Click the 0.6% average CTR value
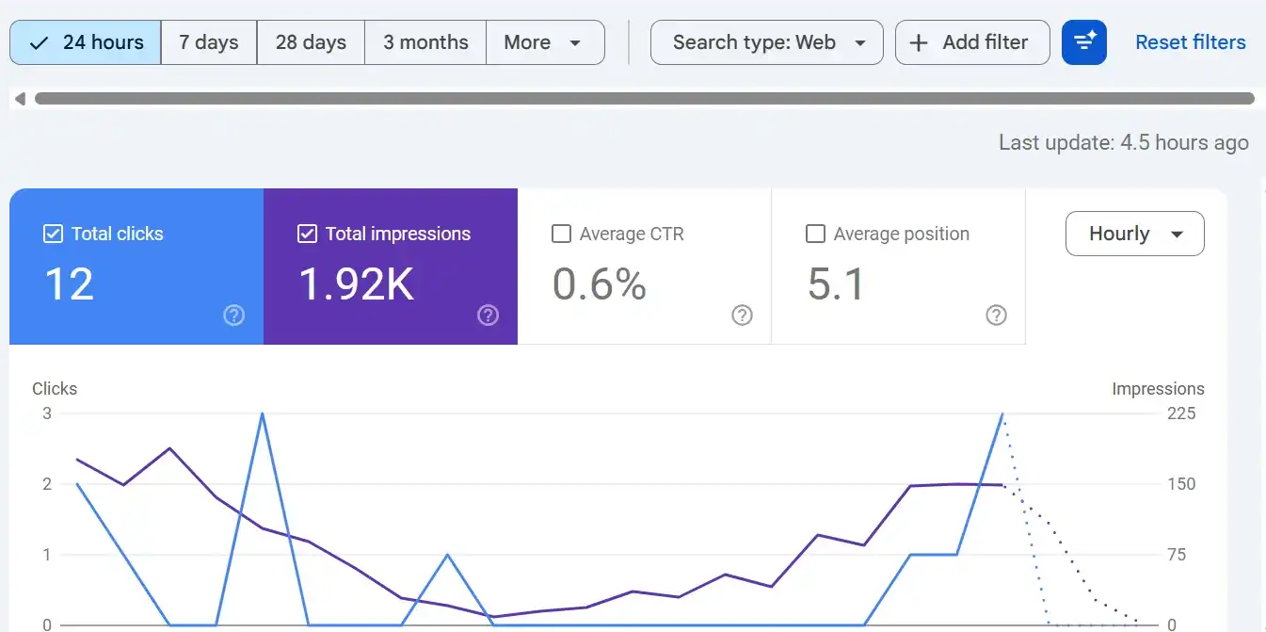 tap(600, 284)
